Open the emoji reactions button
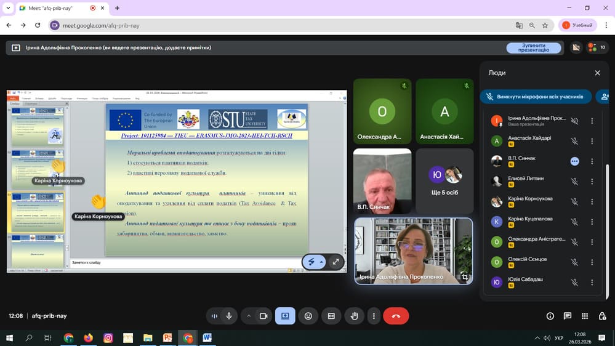Image resolution: width=615 pixels, height=346 pixels. [x=308, y=316]
